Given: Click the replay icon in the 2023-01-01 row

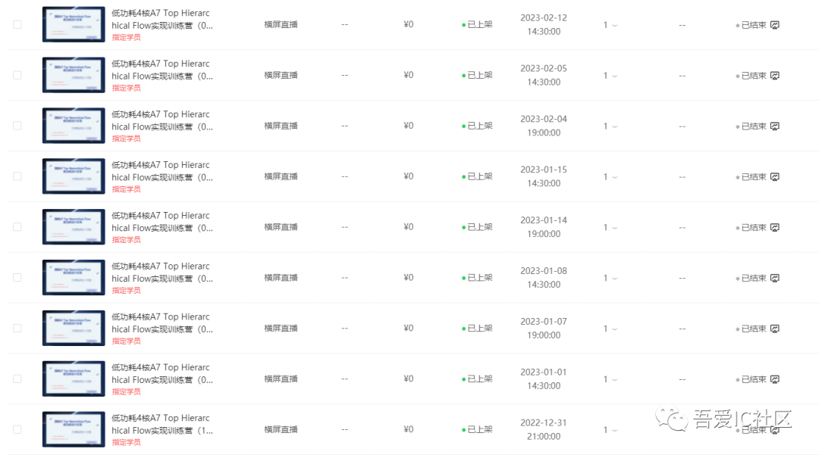Looking at the screenshot, I should (x=775, y=379).
